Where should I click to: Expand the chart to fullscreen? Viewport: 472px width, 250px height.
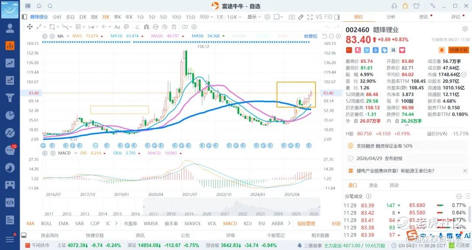(x=310, y=17)
